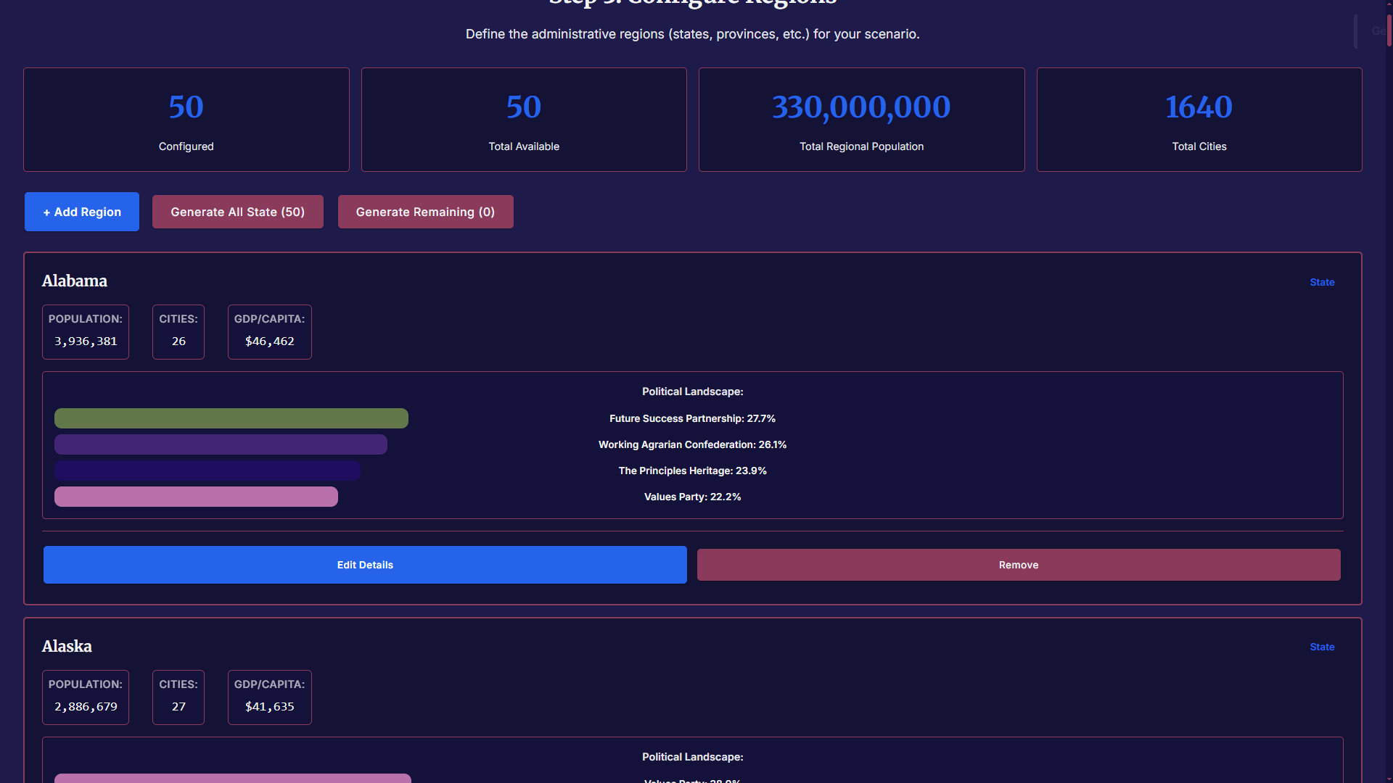Viewport: 1393px width, 783px height.
Task: Click Alabama's GDP/Capita box
Action: (269, 332)
